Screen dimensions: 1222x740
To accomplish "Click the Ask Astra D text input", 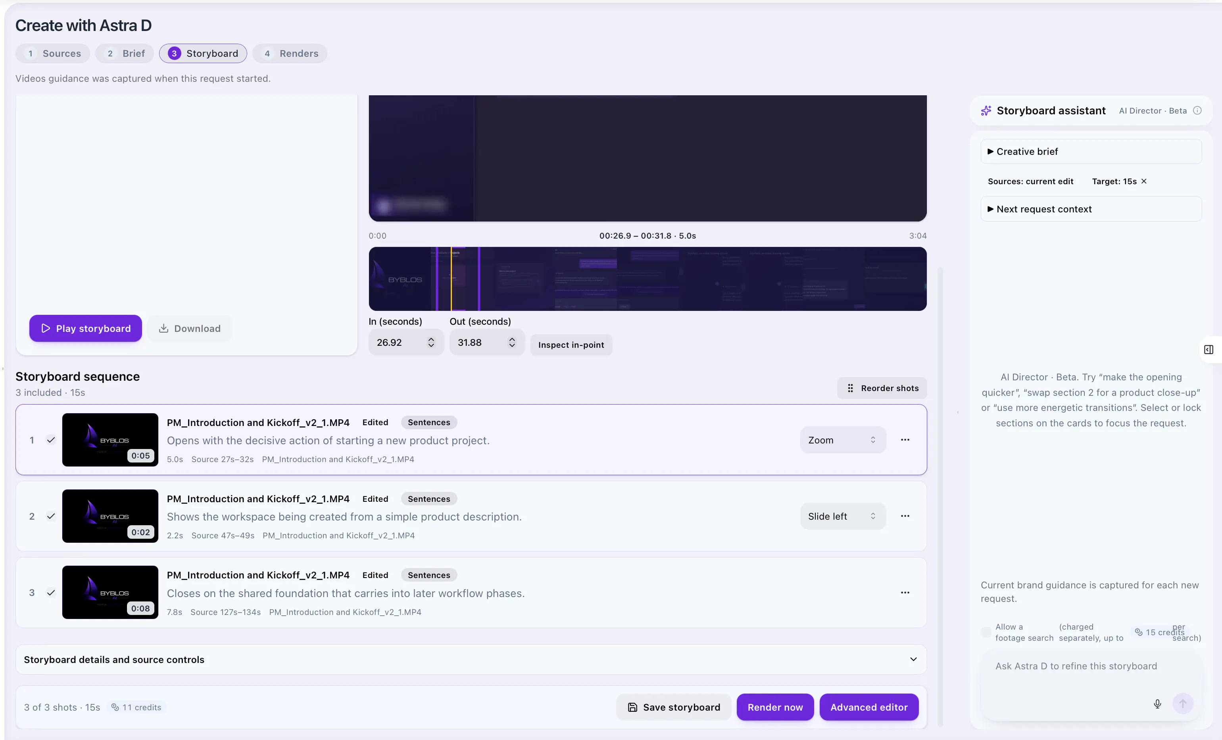I will [x=1091, y=667].
